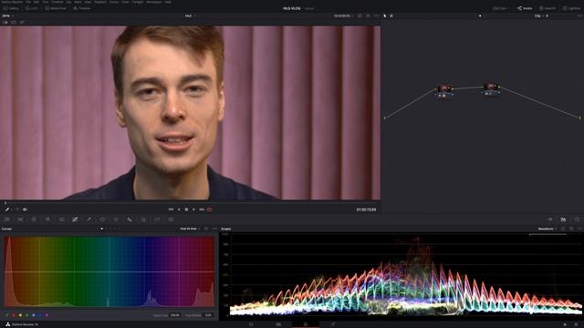The height and width of the screenshot is (328, 584).
Task: Open the 3D palette icon
Action: pos(171,220)
